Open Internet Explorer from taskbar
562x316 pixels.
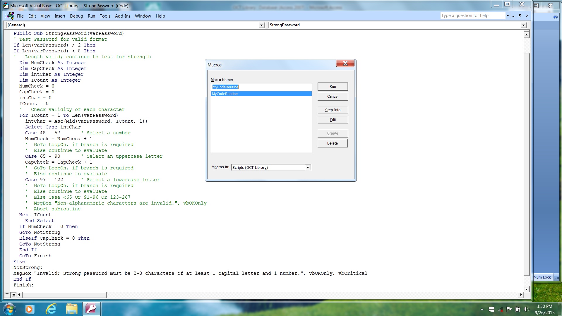tap(51, 309)
